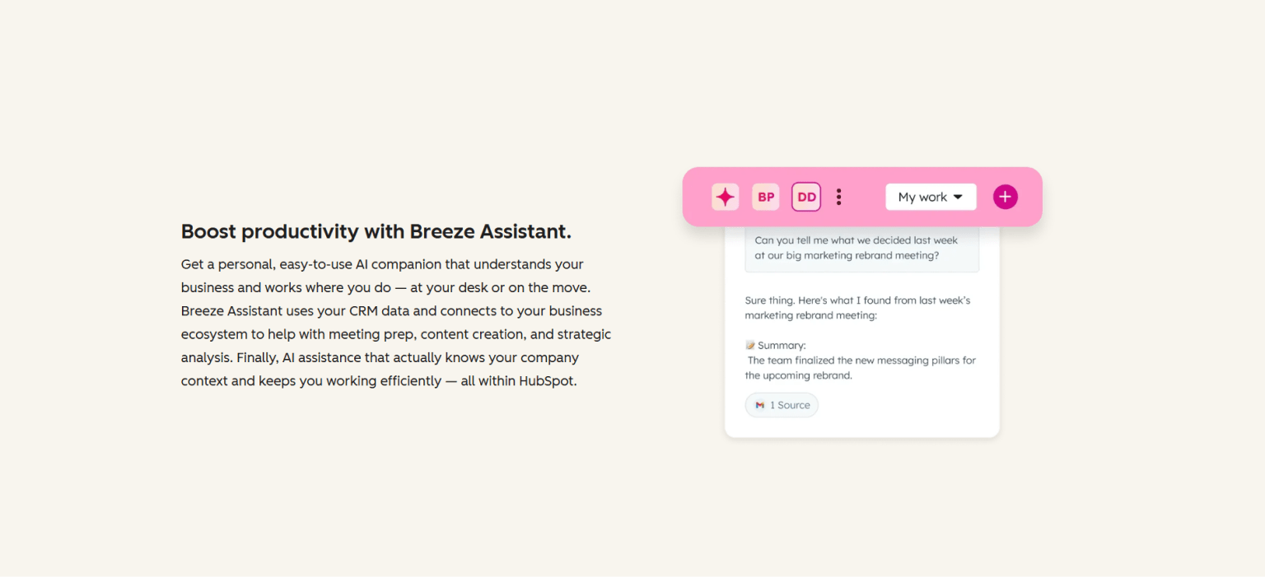The image size is (1265, 577).
Task: Select the highlighted DD assistant avatar
Action: tap(805, 197)
